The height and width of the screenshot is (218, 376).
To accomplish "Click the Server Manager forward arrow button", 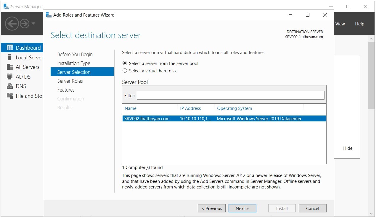I will [24, 23].
